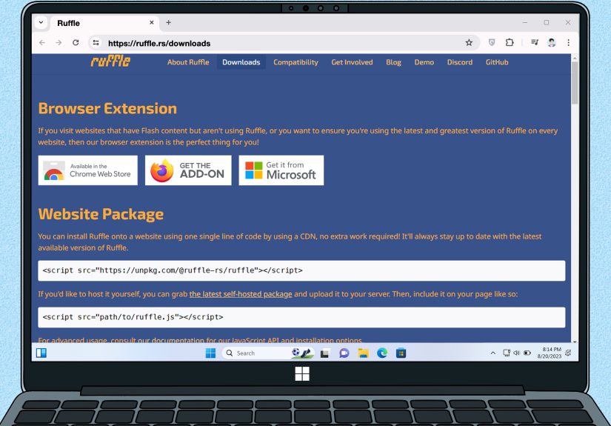Click the path/to/ruffle.js code box
The height and width of the screenshot is (426, 611).
pos(301,317)
